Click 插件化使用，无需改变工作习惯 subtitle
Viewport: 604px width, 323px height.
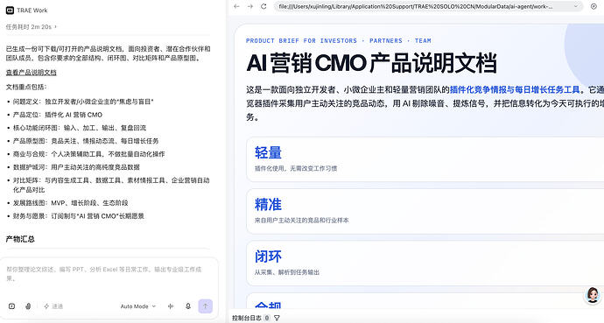[296, 168]
